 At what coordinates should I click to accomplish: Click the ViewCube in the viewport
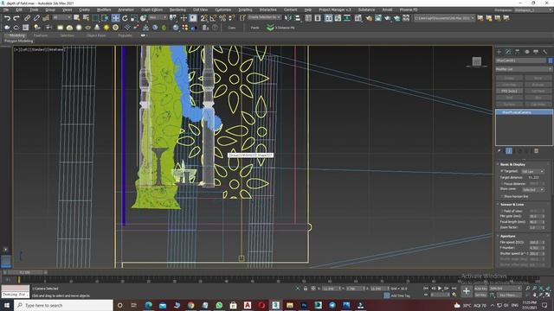pos(477,61)
